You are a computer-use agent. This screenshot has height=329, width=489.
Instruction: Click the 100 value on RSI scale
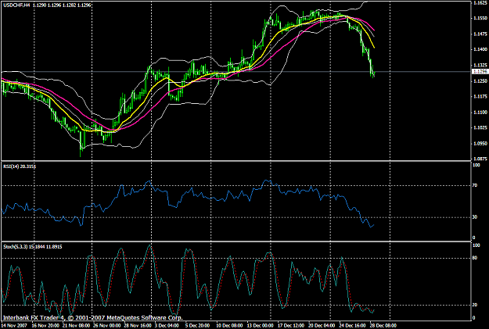476,165
